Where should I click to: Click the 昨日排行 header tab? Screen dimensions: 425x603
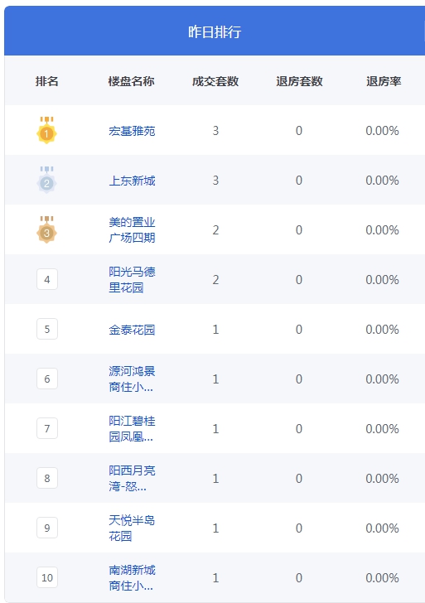click(x=215, y=31)
